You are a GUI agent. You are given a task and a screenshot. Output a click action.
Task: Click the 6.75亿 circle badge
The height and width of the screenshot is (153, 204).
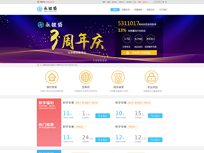[138, 39]
